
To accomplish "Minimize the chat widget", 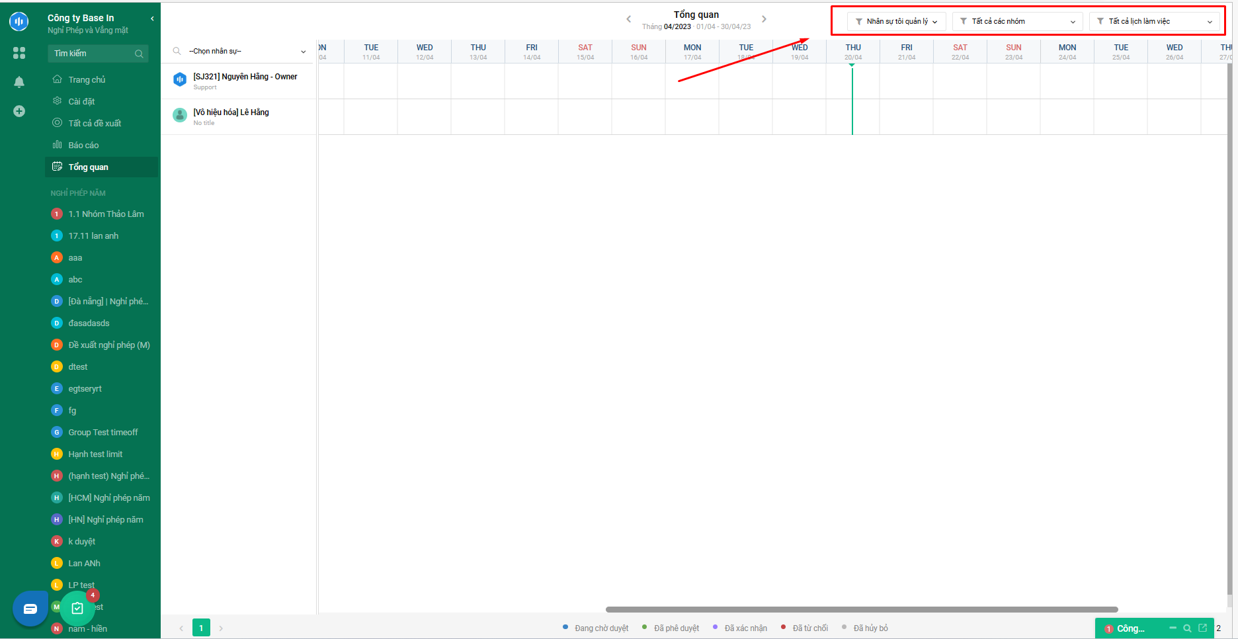I will pos(1173,628).
